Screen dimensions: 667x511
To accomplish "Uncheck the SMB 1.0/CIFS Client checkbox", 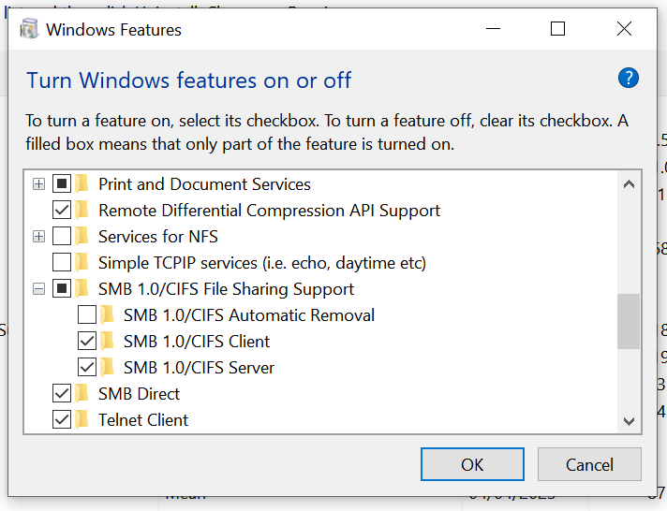I will pyautogui.click(x=87, y=341).
